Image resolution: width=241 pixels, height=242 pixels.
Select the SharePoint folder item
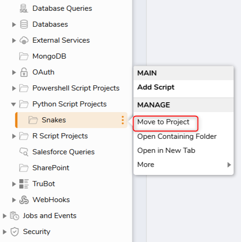(x=51, y=168)
